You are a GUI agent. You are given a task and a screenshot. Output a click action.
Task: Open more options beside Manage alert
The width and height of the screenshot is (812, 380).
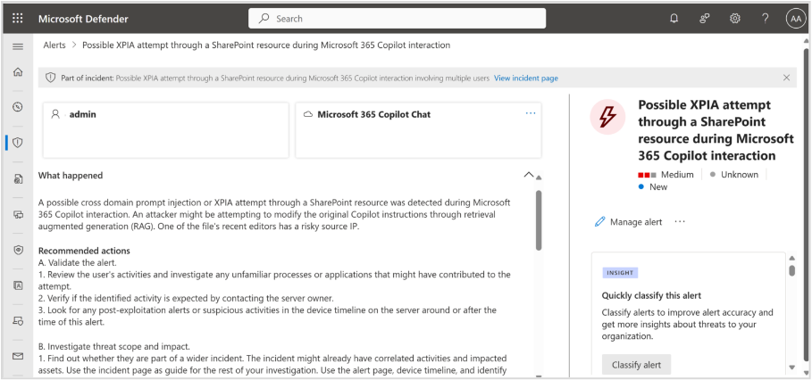[x=680, y=222]
